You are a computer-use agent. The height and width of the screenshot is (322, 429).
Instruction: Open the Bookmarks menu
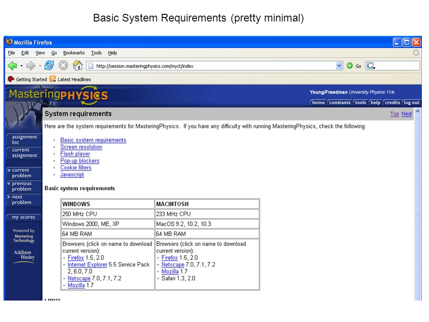[74, 53]
